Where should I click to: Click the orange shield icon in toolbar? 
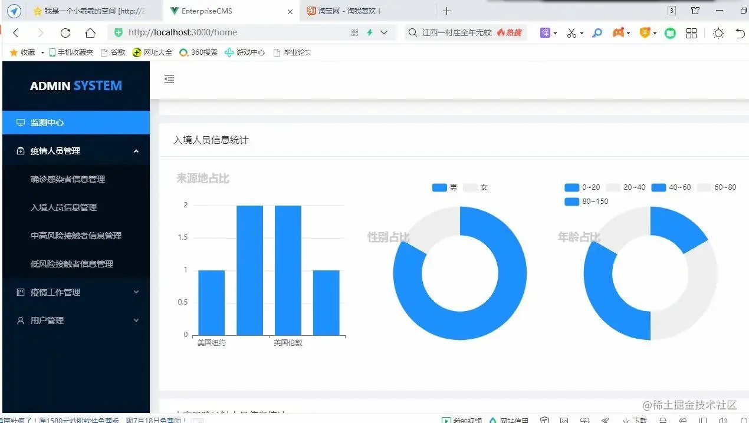(x=645, y=33)
